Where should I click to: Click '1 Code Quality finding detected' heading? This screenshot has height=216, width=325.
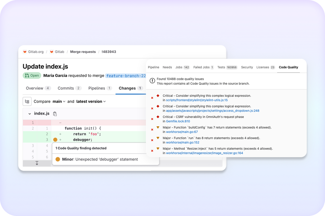tap(81, 148)
